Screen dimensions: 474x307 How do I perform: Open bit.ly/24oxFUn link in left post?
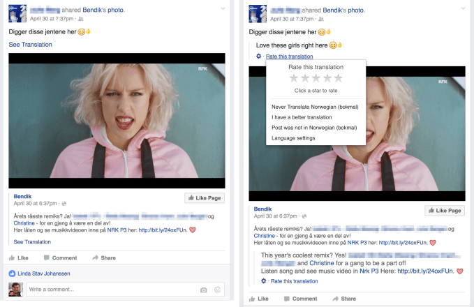[x=163, y=230]
